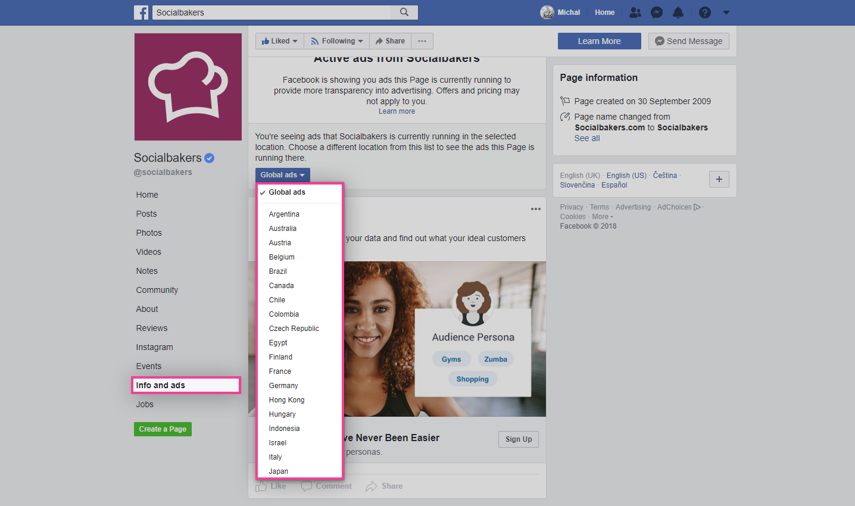Viewport: 855px width, 506px height.
Task: Open the notifications bell
Action: [x=678, y=13]
